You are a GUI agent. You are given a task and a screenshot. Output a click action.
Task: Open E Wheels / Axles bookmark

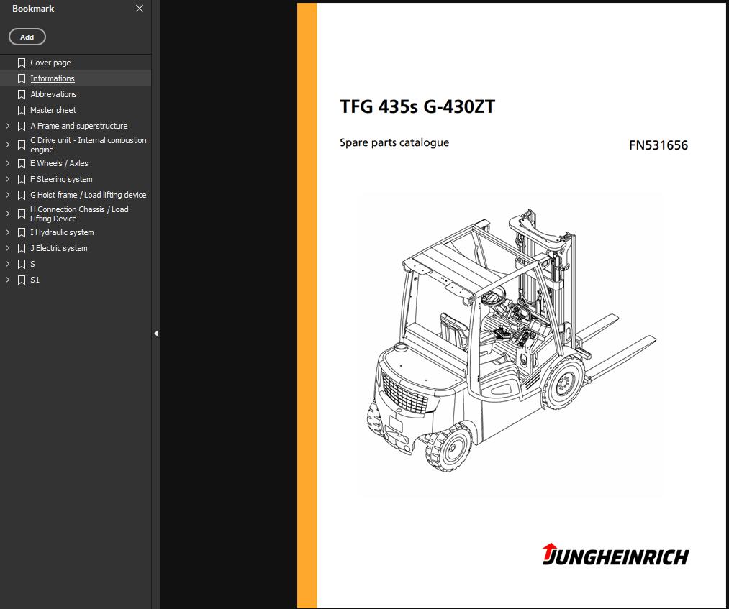[59, 163]
